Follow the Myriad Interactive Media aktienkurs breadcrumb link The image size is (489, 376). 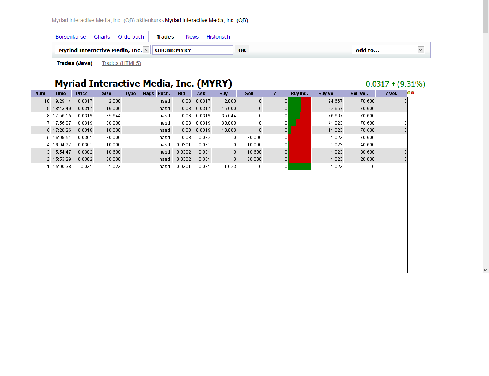click(x=107, y=20)
